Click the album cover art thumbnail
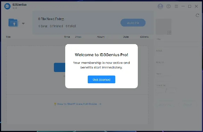This screenshot has height=132, width=203. tap(164, 26)
